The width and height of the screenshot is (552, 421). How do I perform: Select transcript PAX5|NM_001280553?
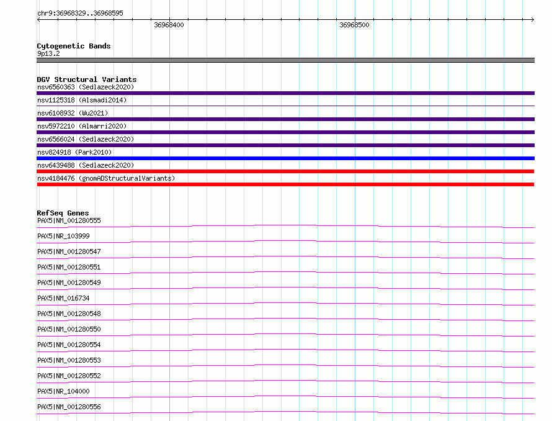69,360
